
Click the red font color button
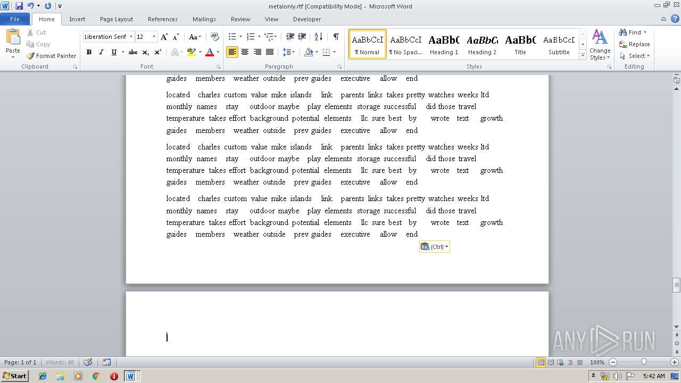(x=209, y=52)
